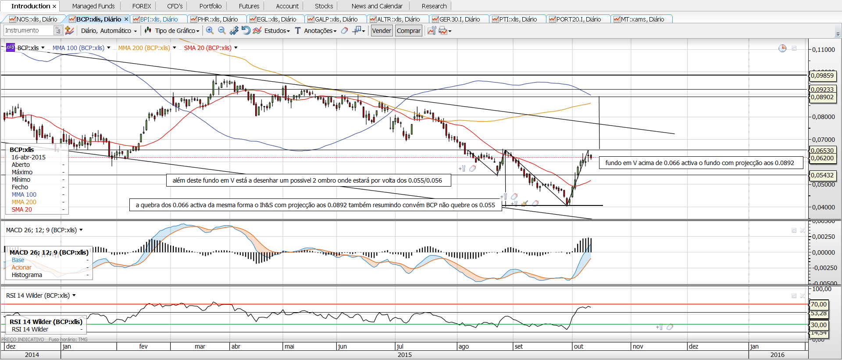Switch to the Stocks tab

tap(324, 6)
